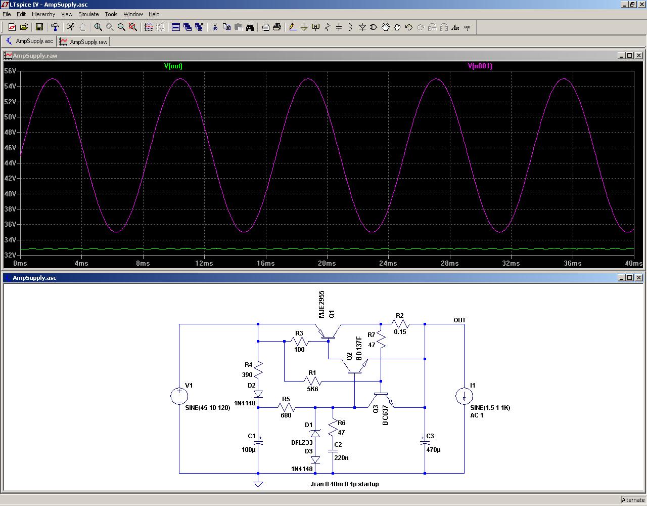
Task: Open the Simulate menu
Action: pyautogui.click(x=88, y=14)
